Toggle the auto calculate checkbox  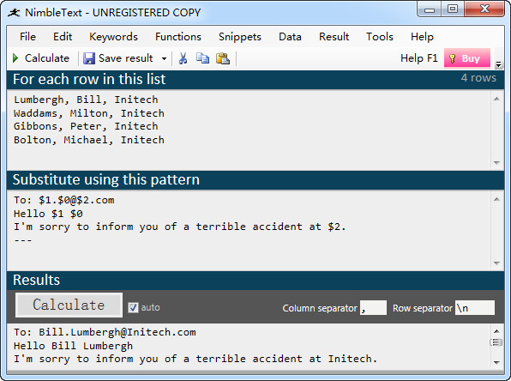[x=133, y=307]
